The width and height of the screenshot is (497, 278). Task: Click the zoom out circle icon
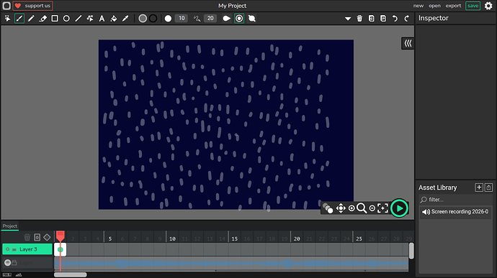point(372,208)
